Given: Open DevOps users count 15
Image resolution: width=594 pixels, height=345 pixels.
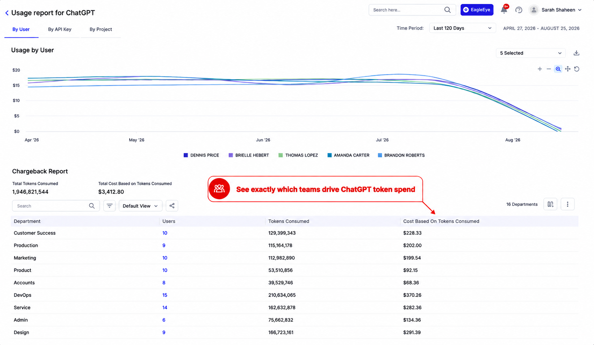Looking at the screenshot, I should pyautogui.click(x=165, y=295).
